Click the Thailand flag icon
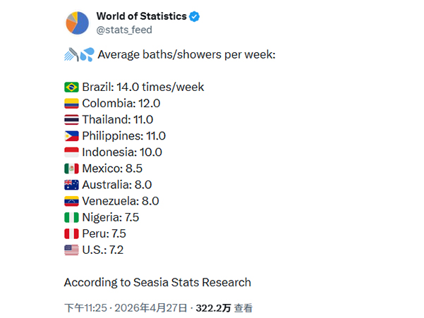424x318 pixels. point(71,120)
